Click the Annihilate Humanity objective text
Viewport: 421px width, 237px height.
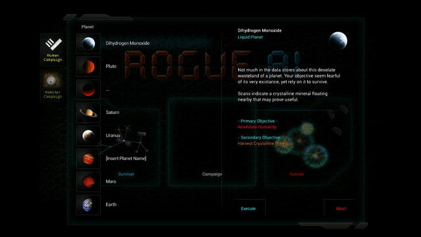tap(257, 127)
